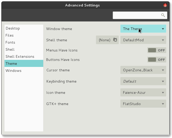Click the Shell theme DefaultMod arrow
The height and width of the screenshot is (138, 172).
tap(163, 40)
